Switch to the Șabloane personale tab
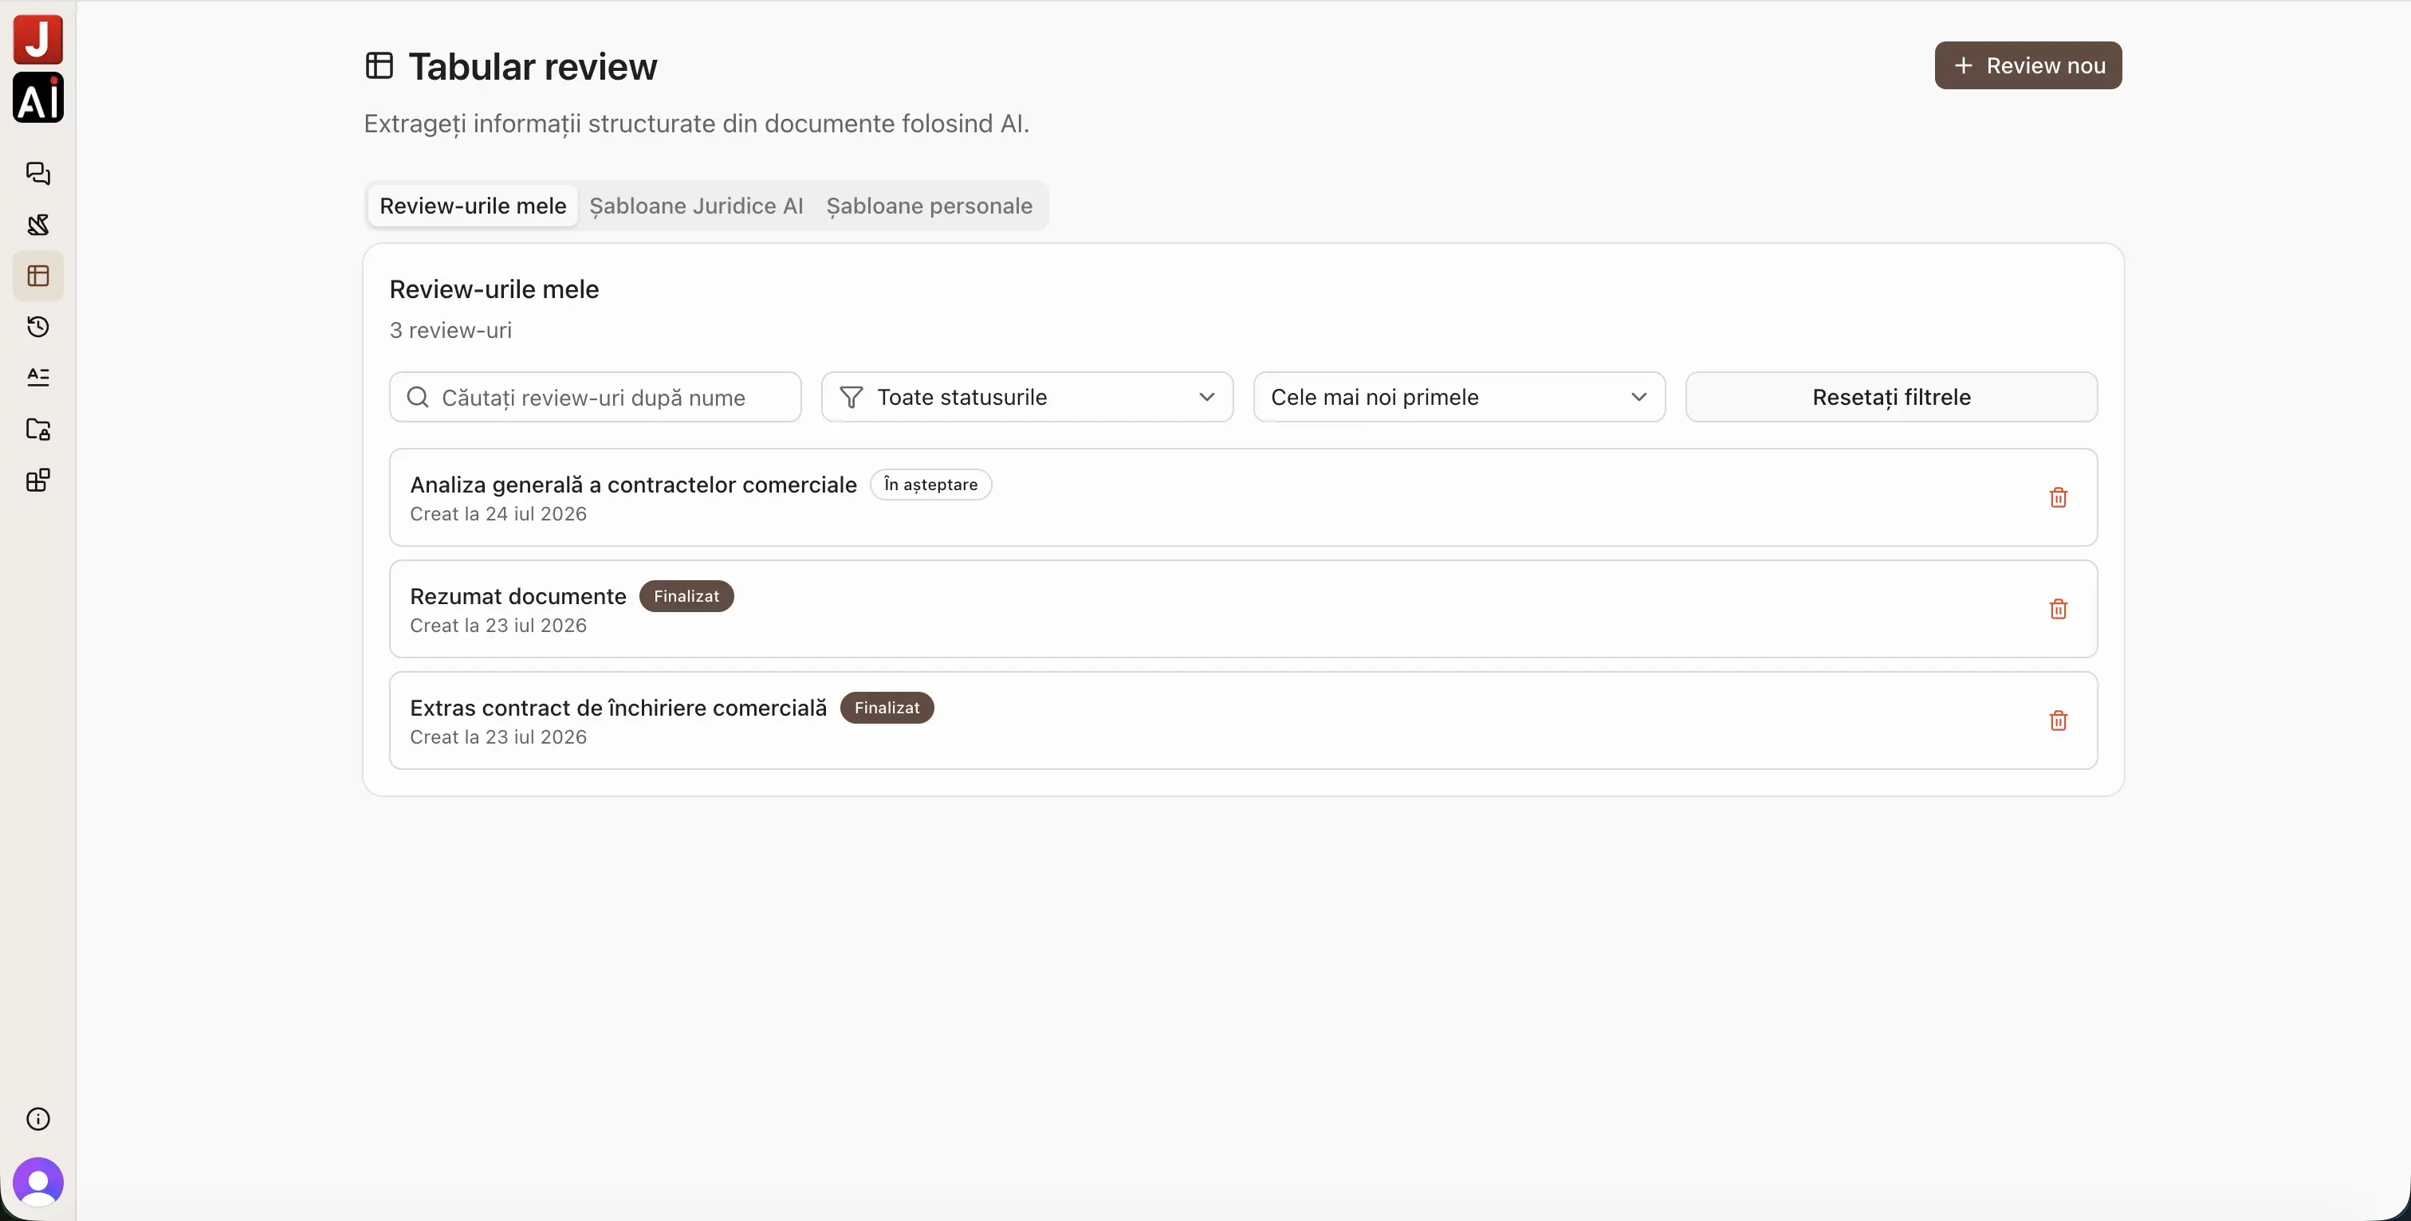The image size is (2411, 1221). pyautogui.click(x=930, y=206)
